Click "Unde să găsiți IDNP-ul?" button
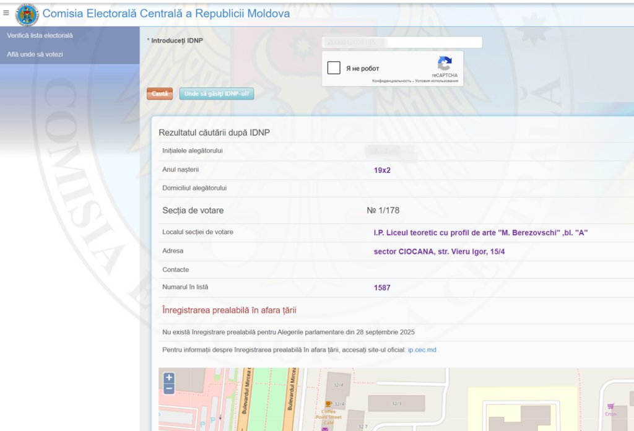This screenshot has height=431, width=634. pos(217,94)
